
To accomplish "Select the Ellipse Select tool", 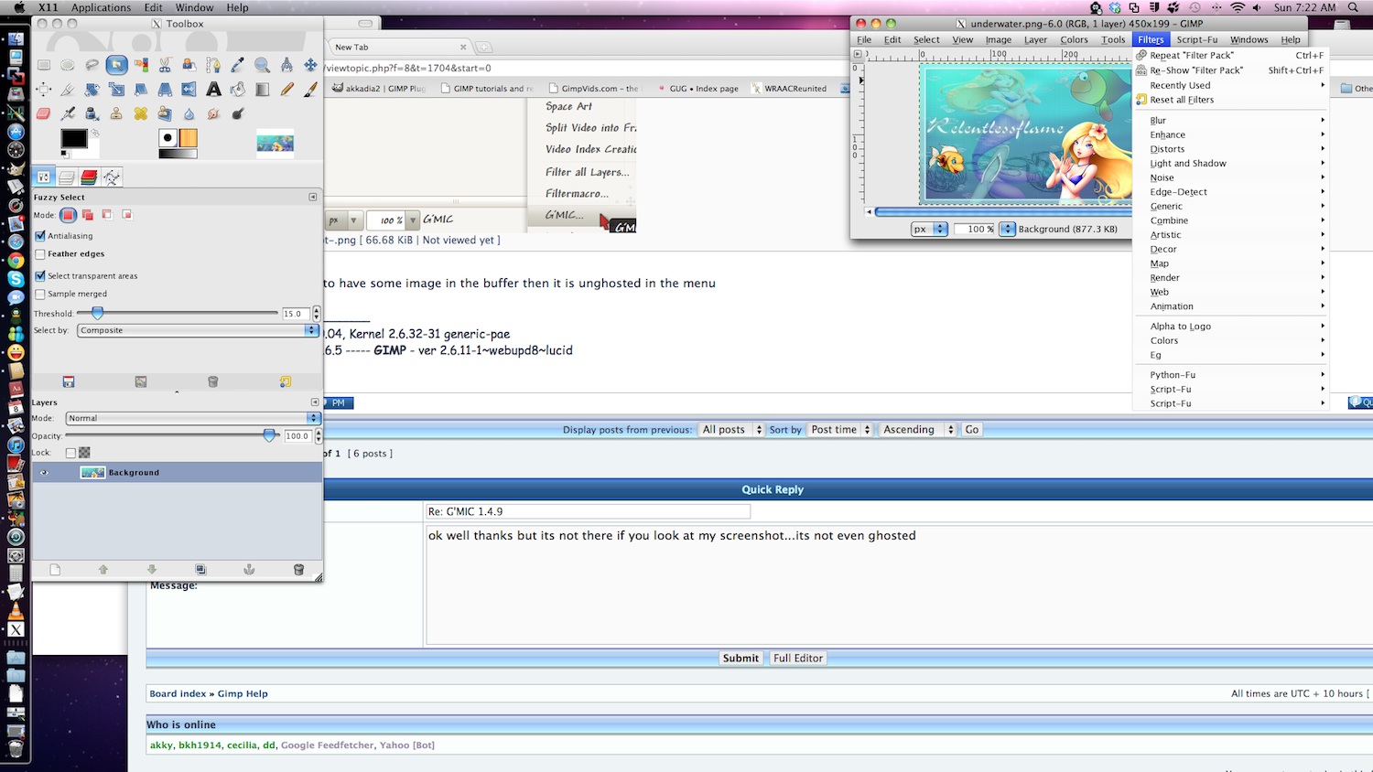I will pos(68,65).
